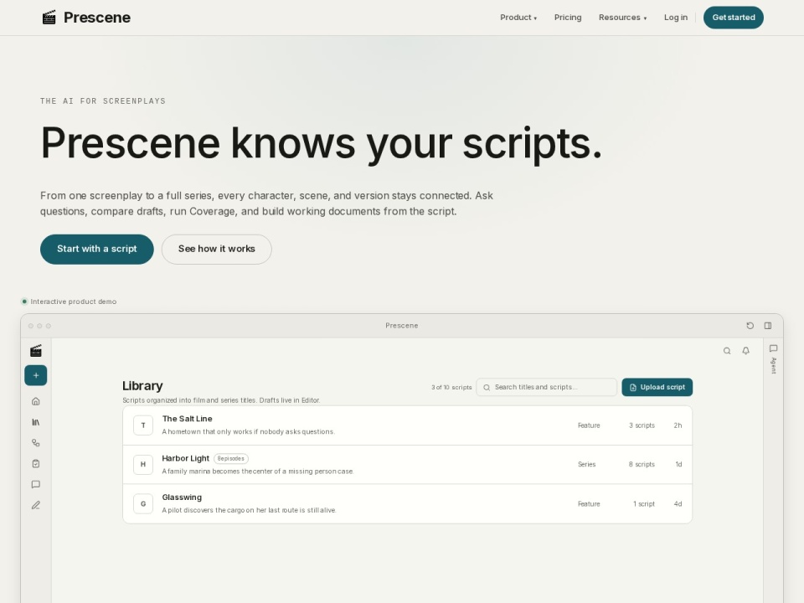Click the 3 of 10 scripts counter
The width and height of the screenshot is (804, 603).
451,388
